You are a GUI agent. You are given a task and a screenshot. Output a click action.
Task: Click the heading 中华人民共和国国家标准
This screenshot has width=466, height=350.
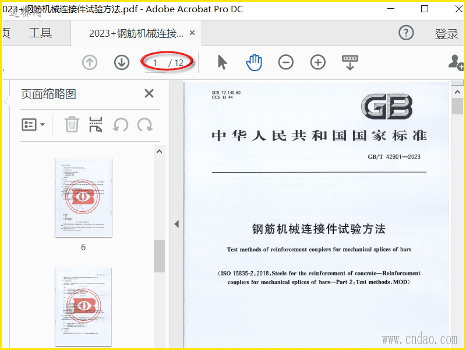click(319, 136)
